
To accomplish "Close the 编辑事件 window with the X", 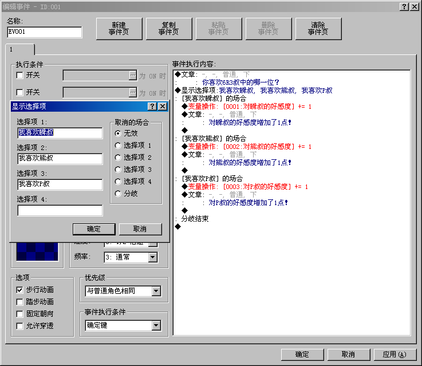I will point(414,7).
